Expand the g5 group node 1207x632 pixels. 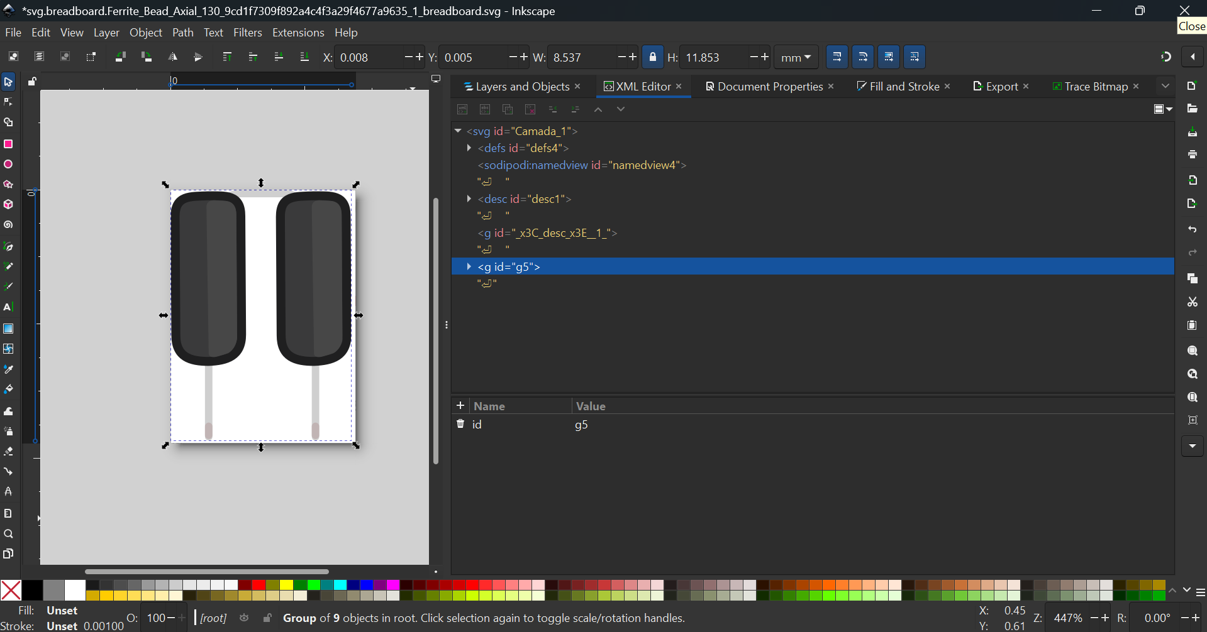tap(469, 267)
